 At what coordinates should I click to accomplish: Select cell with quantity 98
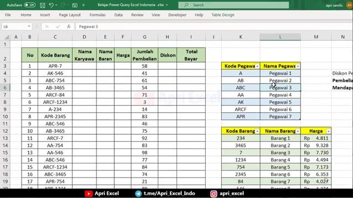tap(145, 153)
